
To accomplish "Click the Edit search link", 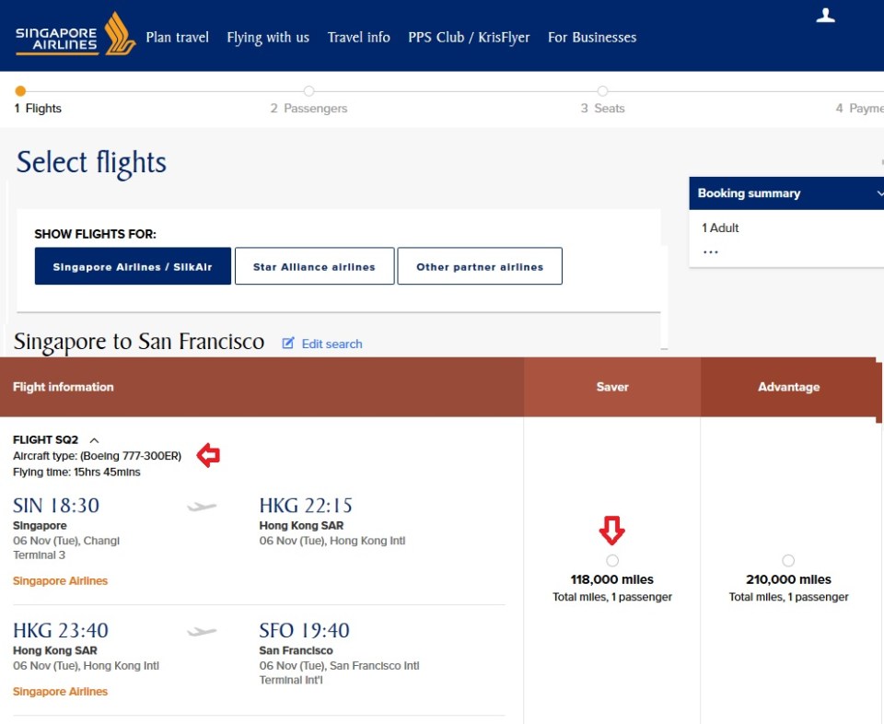I will point(331,344).
